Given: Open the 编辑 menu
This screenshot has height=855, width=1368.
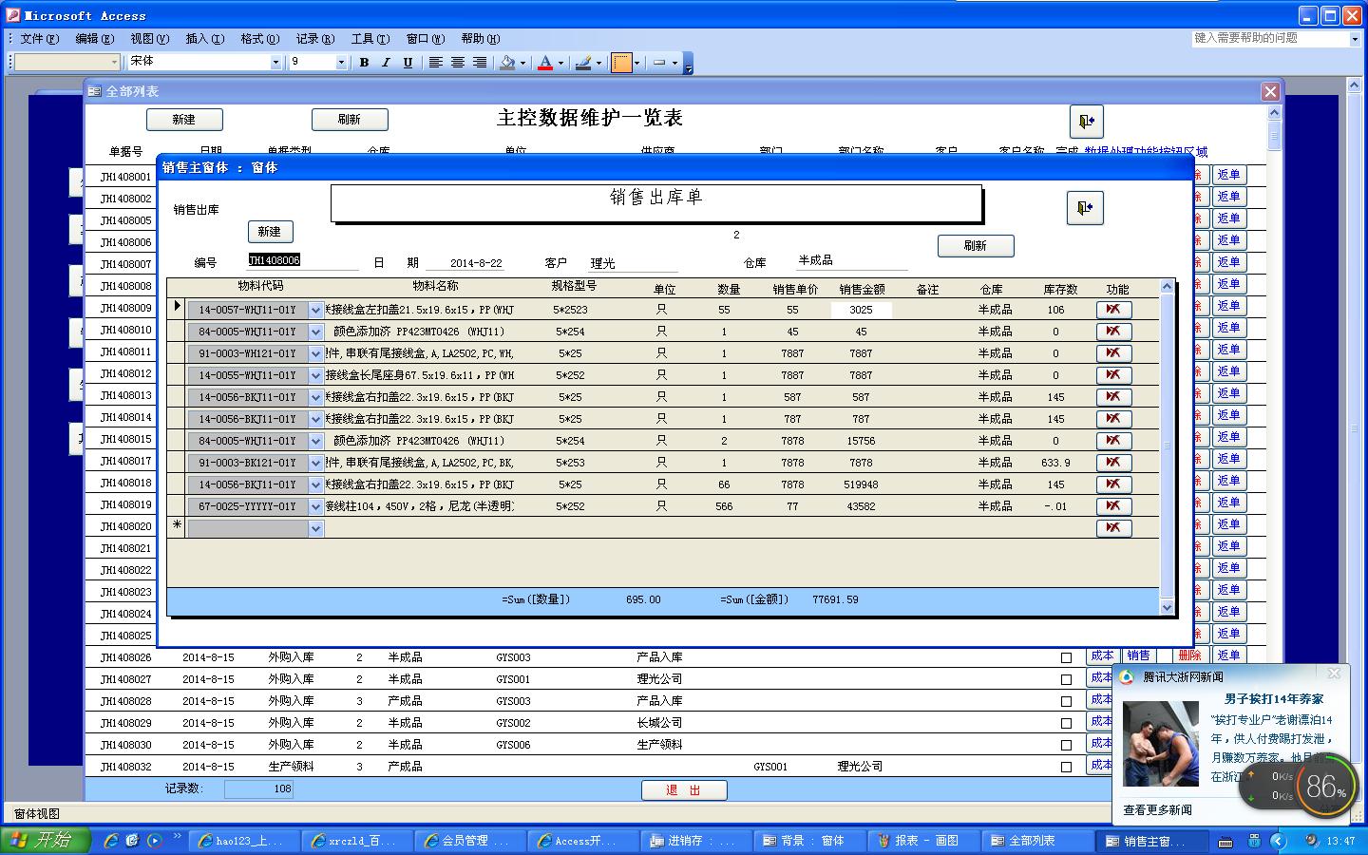Looking at the screenshot, I should [x=94, y=39].
